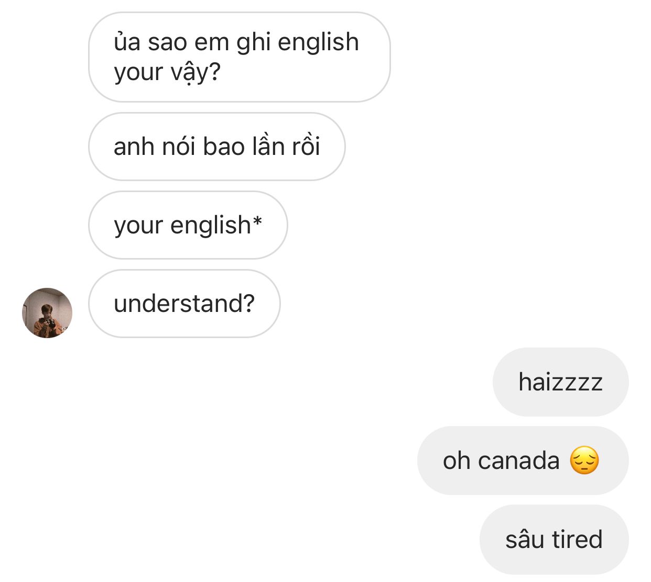Click 'english' in the 'your english*' bubble

coord(211,226)
